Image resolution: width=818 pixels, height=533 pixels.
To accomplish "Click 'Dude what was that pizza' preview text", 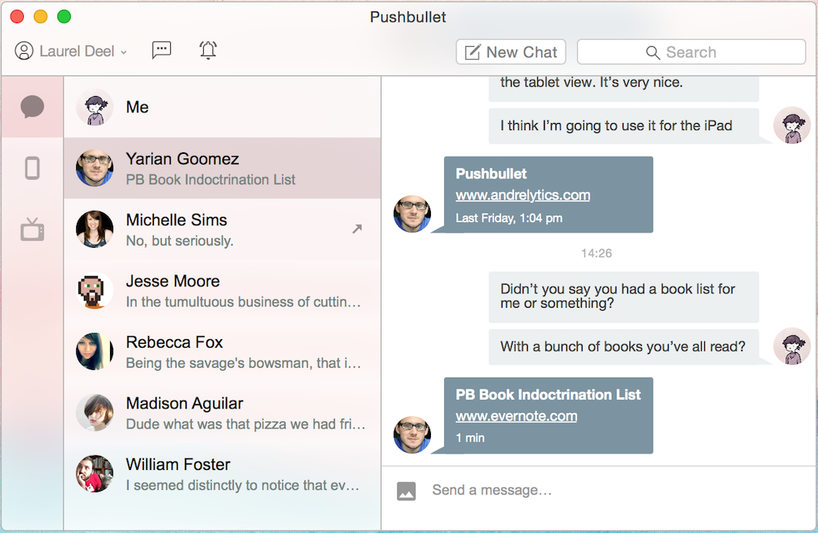I will (245, 424).
